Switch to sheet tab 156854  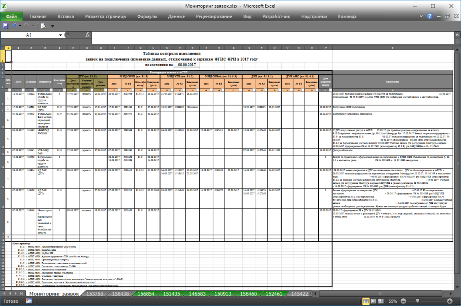146,294
